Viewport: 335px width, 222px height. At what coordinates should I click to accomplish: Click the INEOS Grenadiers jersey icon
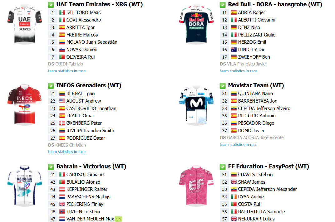click(24, 104)
